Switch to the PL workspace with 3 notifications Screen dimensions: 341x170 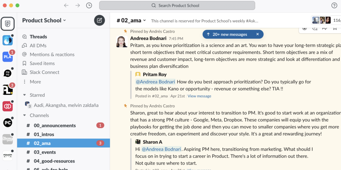(x=8, y=90)
